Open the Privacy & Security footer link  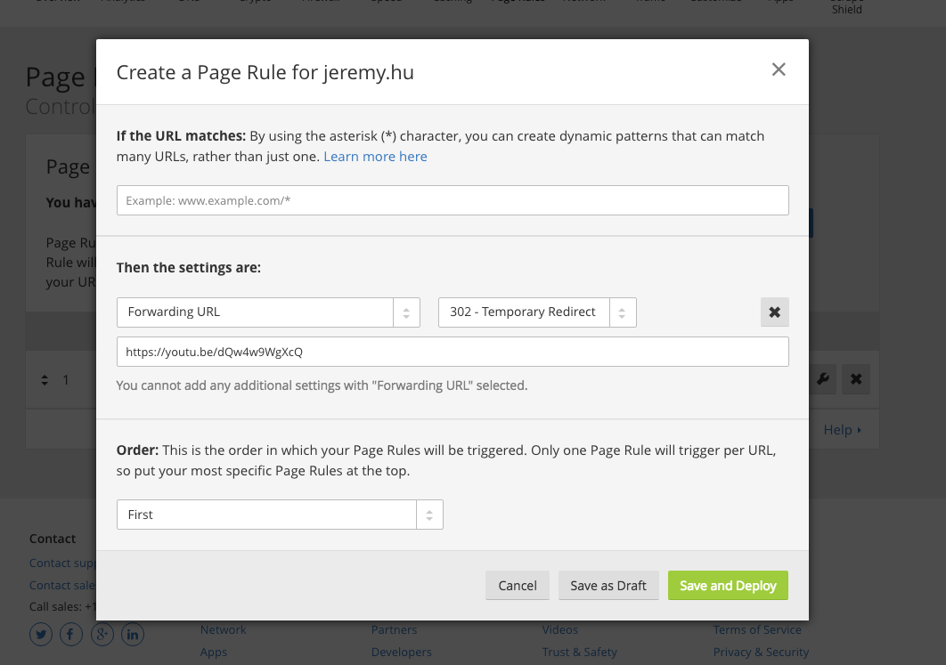tap(761, 652)
